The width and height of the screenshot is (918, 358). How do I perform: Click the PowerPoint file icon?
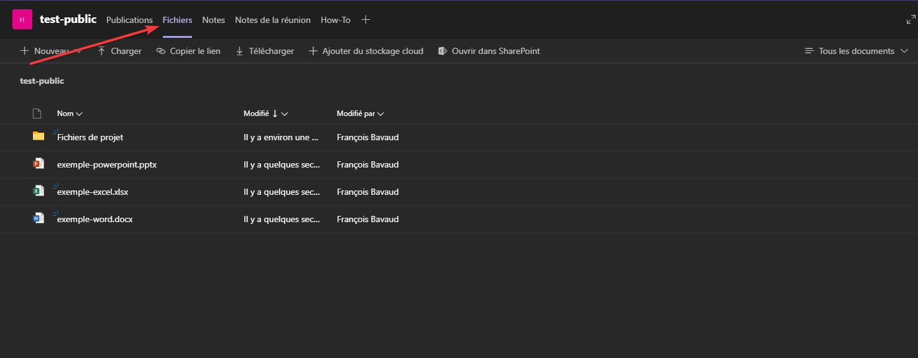coord(39,164)
